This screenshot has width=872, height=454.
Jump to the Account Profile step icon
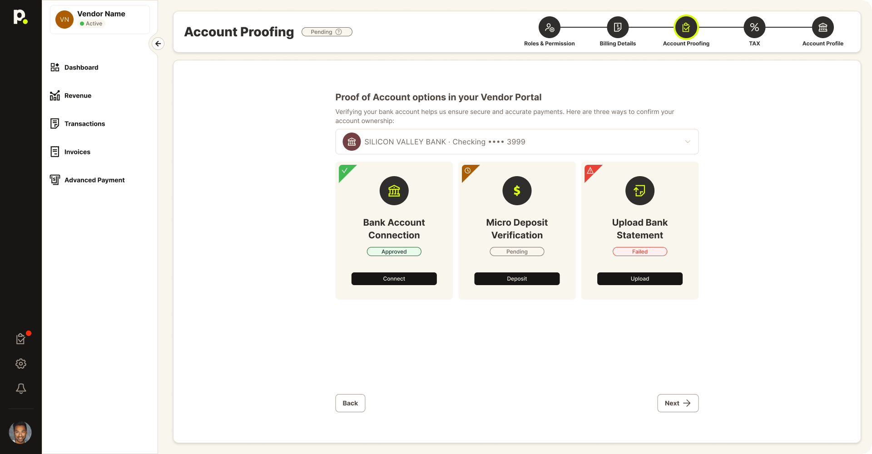tap(822, 28)
